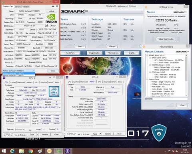Image resolution: width=192 pixels, height=154 pixels.
Task: Collapse the Feature Tests tree node
Action: 147,79
